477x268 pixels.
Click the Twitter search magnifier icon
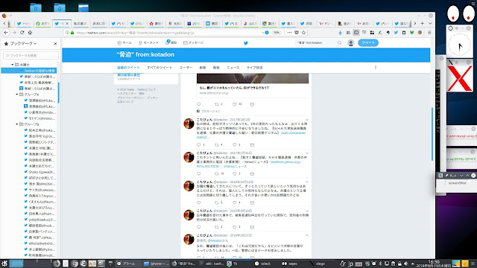340,43
